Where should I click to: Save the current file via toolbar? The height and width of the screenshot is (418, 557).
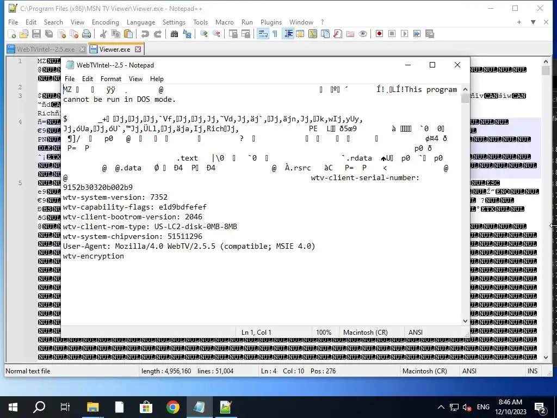coord(36,34)
